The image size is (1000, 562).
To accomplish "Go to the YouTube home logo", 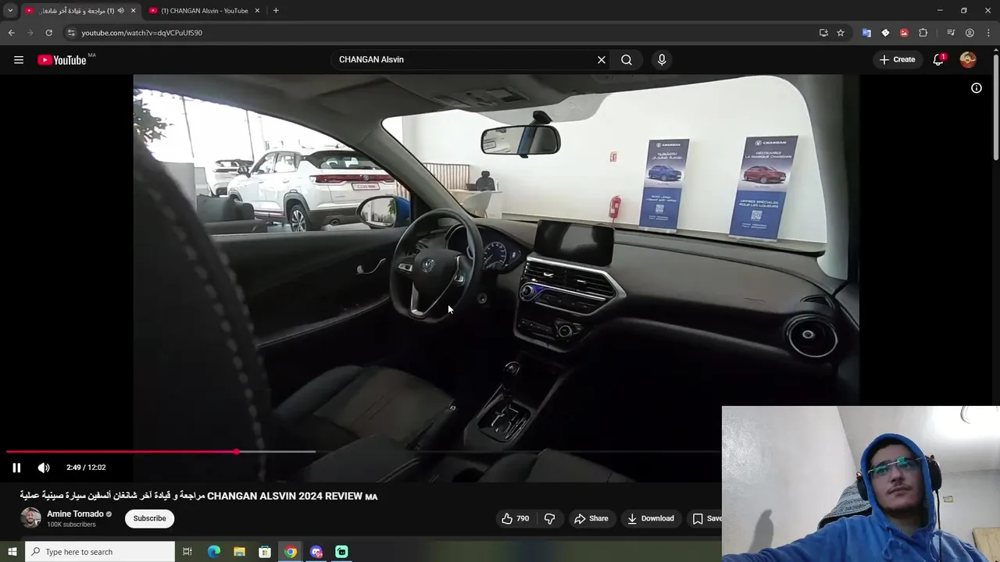I will pyautogui.click(x=62, y=60).
